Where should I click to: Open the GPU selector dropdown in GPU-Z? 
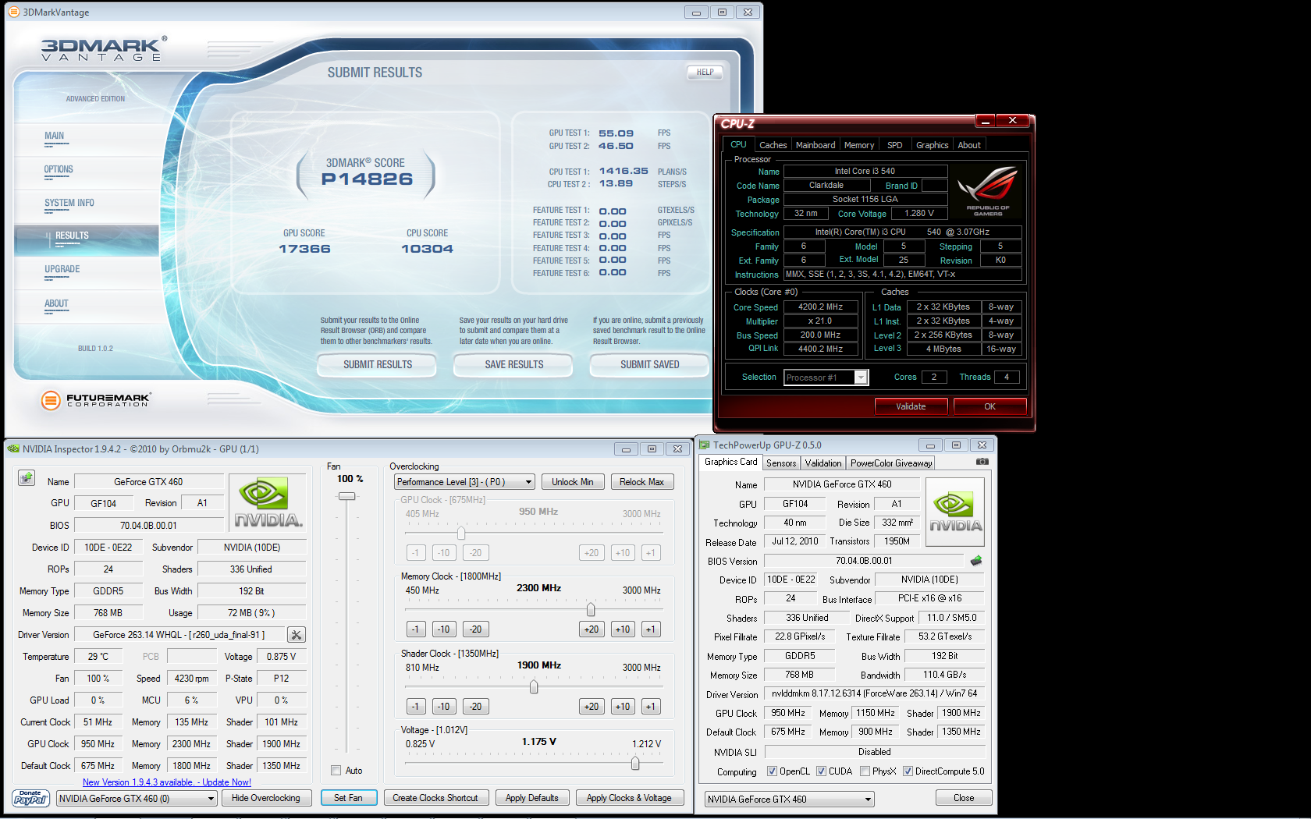(x=789, y=799)
